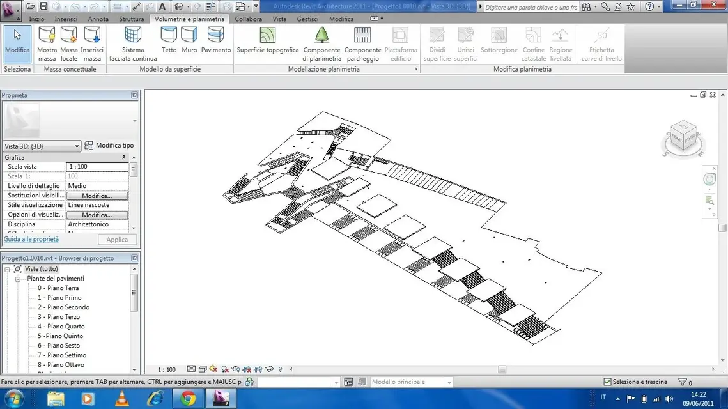Switch to the Struttura ribbon tab

pos(132,19)
